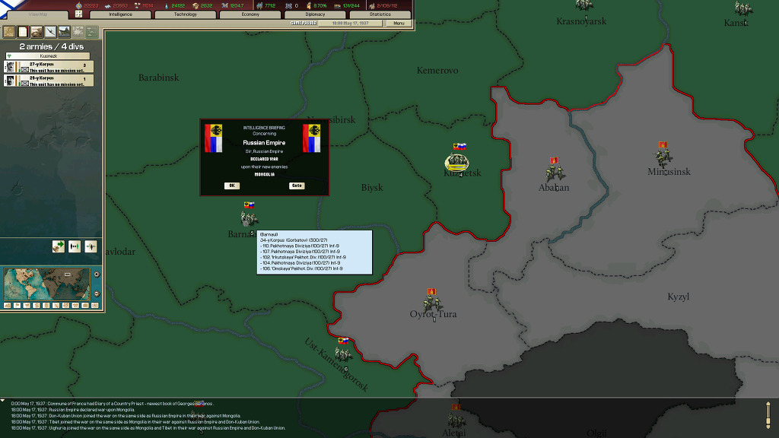Show air forces list via airplane icon
779x438 pixels.
click(51, 32)
